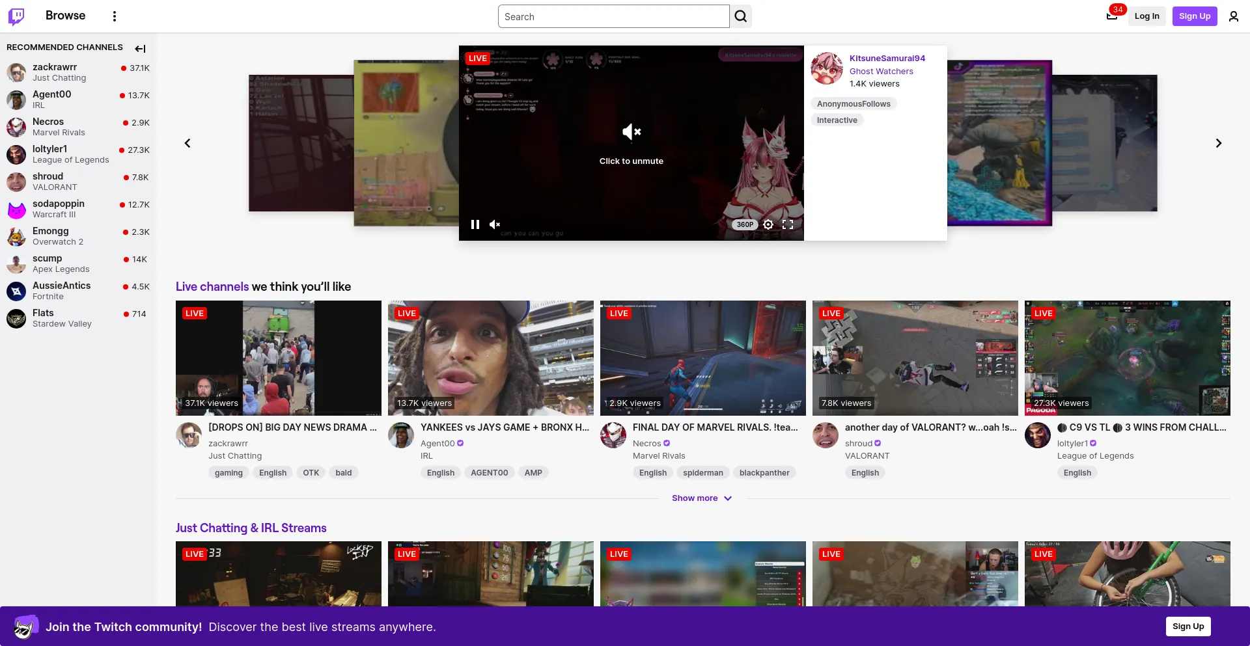Open loltyler1 avatar in sidebar
Image resolution: width=1250 pixels, height=646 pixels.
pos(16,154)
